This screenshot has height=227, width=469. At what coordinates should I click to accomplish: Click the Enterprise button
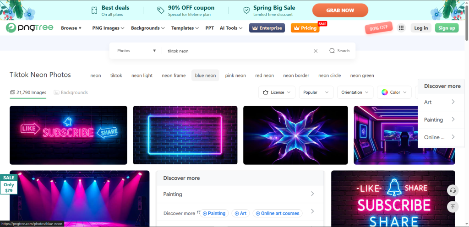click(267, 28)
